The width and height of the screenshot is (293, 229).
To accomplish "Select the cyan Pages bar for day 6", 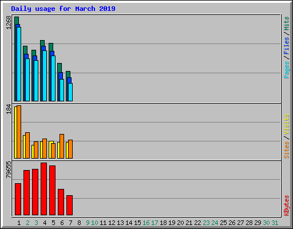I will point(62,90).
